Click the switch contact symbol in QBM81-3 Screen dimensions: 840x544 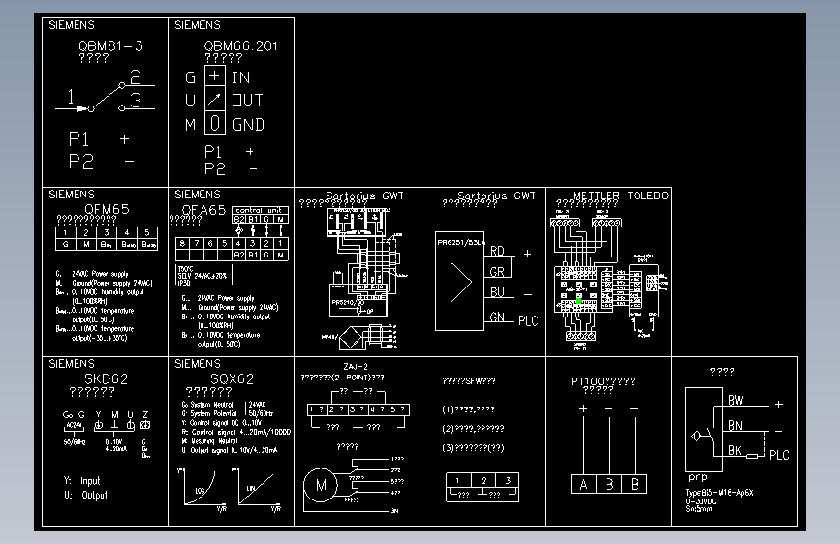point(106,97)
